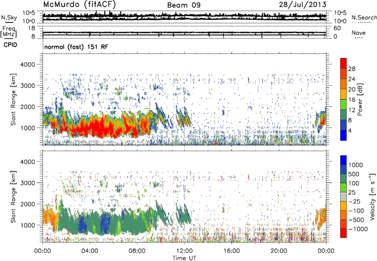Click the gray segment of Velocity colorbar
Viewport: 377px width, 261px height.
pyautogui.click(x=344, y=197)
